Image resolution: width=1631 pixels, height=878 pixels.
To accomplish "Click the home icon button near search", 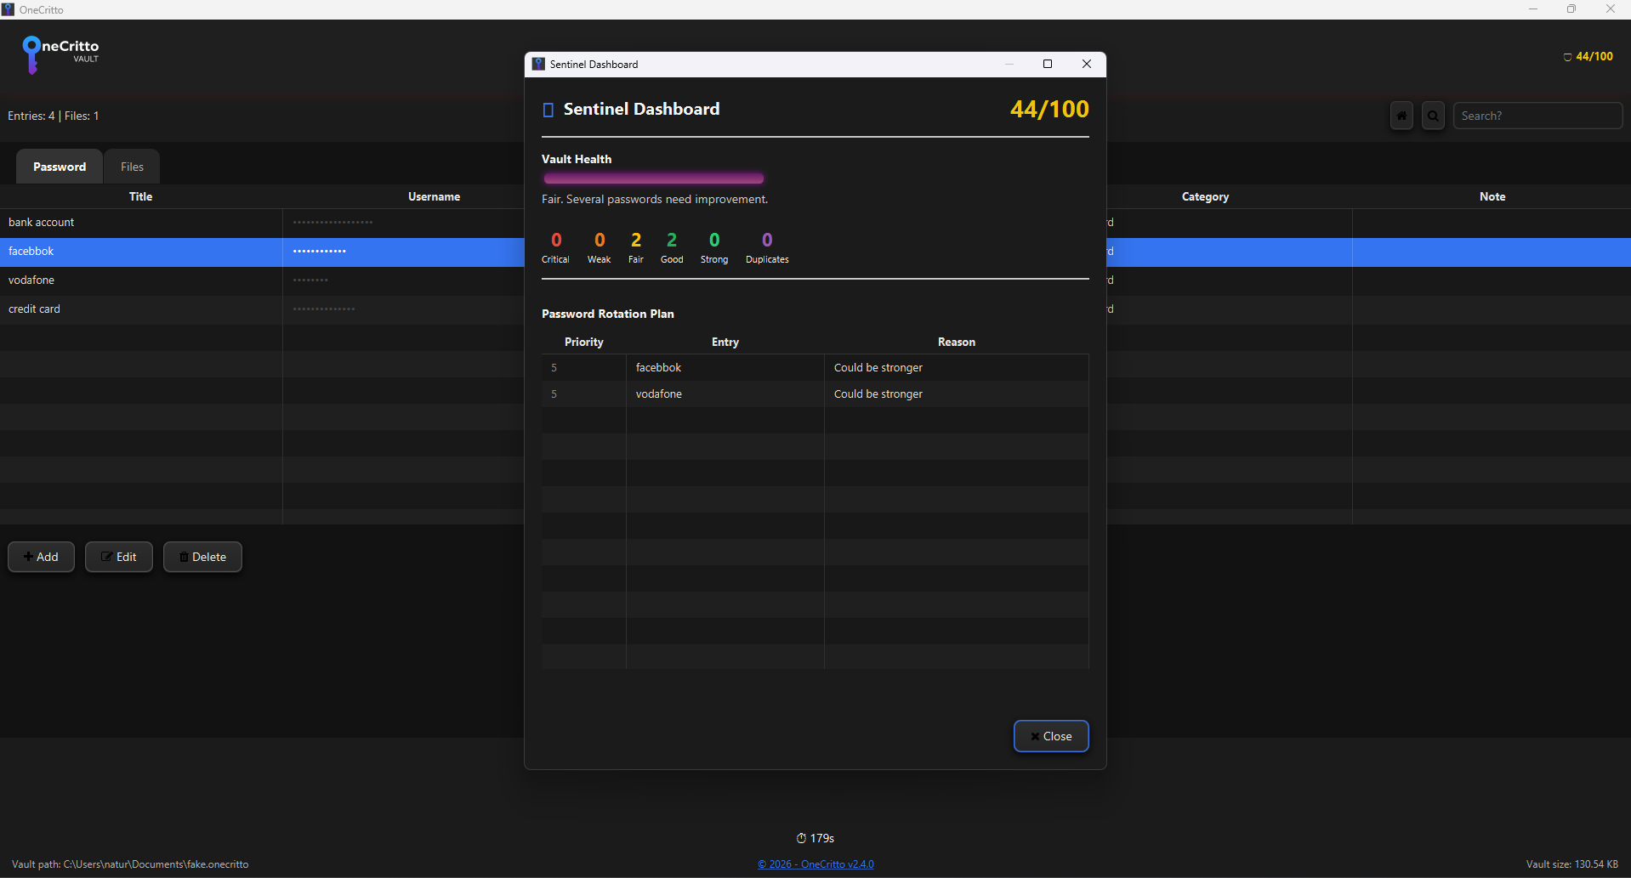I will click(1401, 116).
